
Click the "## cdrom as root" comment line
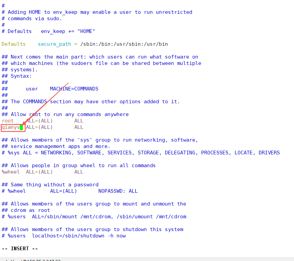click(x=26, y=210)
